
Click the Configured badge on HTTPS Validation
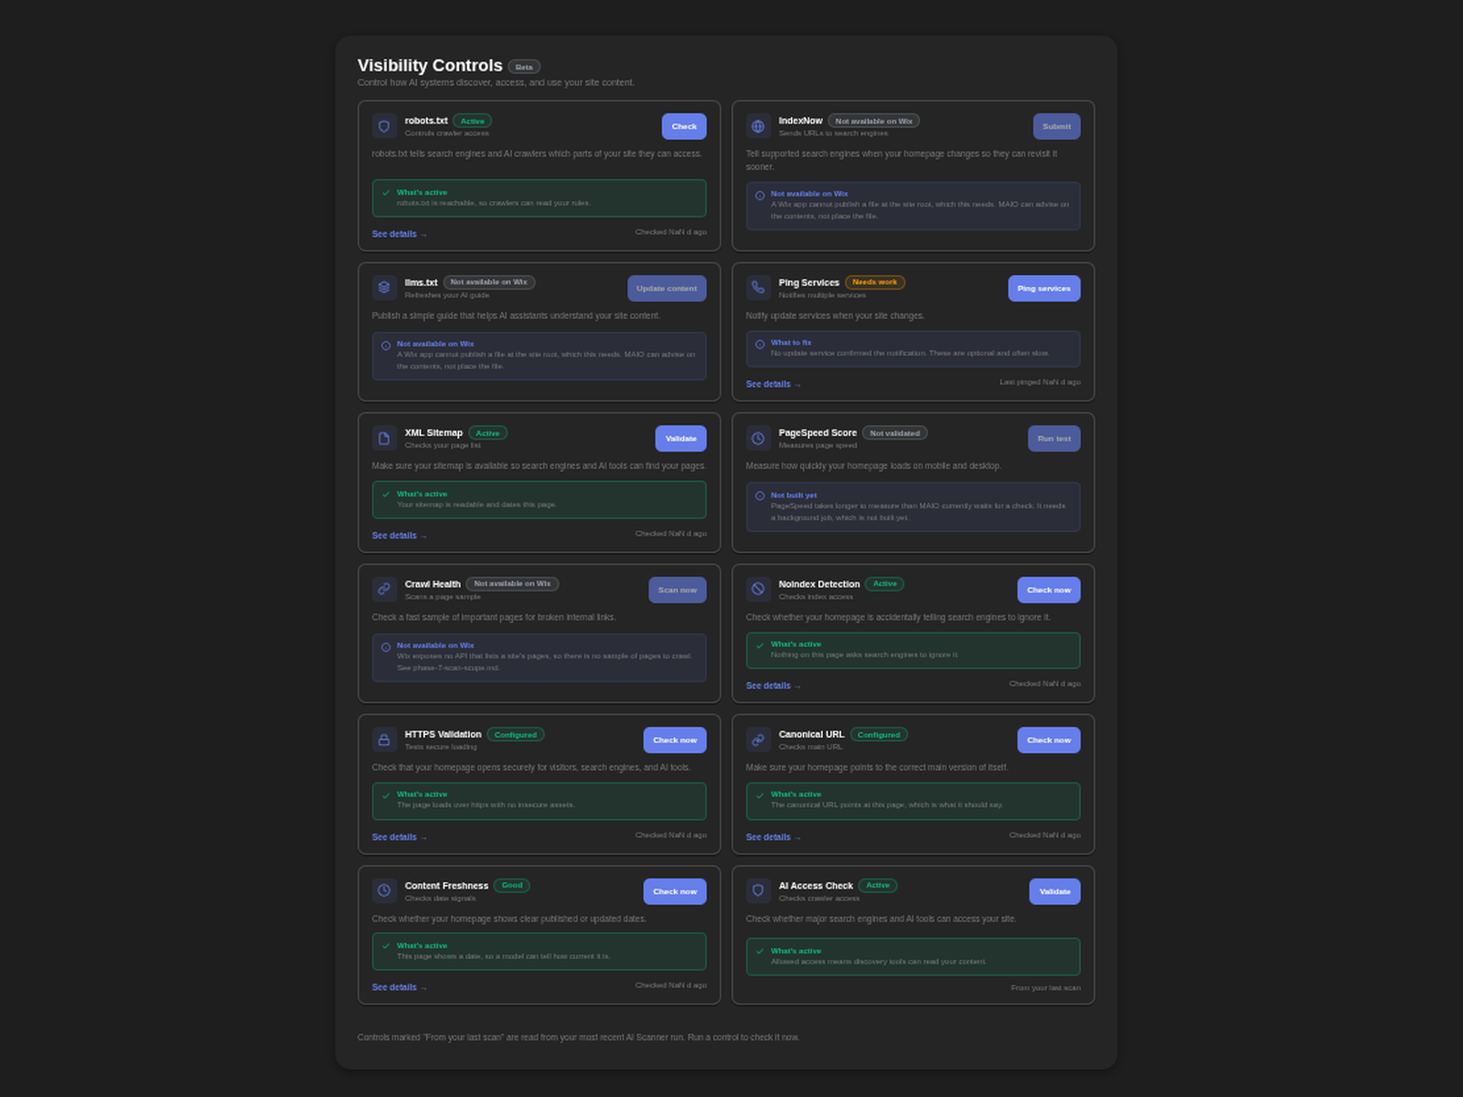[516, 734]
